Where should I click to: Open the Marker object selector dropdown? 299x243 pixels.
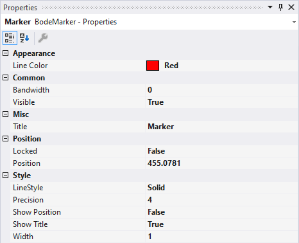coord(294,22)
